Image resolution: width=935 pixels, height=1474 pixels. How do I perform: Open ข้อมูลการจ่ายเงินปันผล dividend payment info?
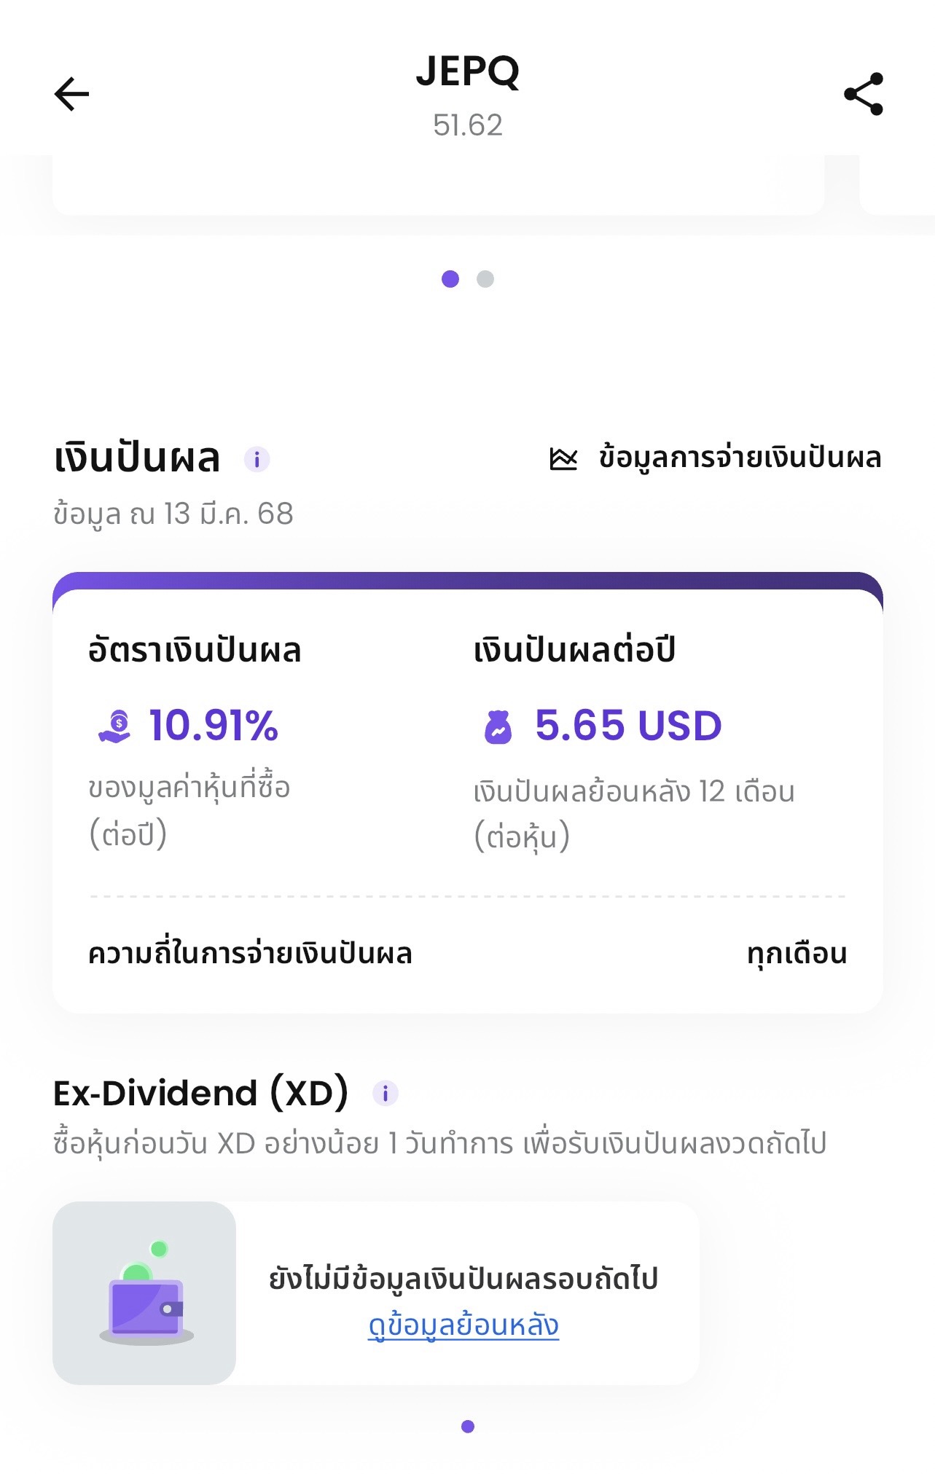[x=740, y=458]
